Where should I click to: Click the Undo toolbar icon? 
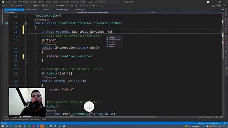(x=25, y=6)
